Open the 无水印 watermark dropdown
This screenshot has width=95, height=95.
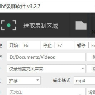tap(46, 92)
